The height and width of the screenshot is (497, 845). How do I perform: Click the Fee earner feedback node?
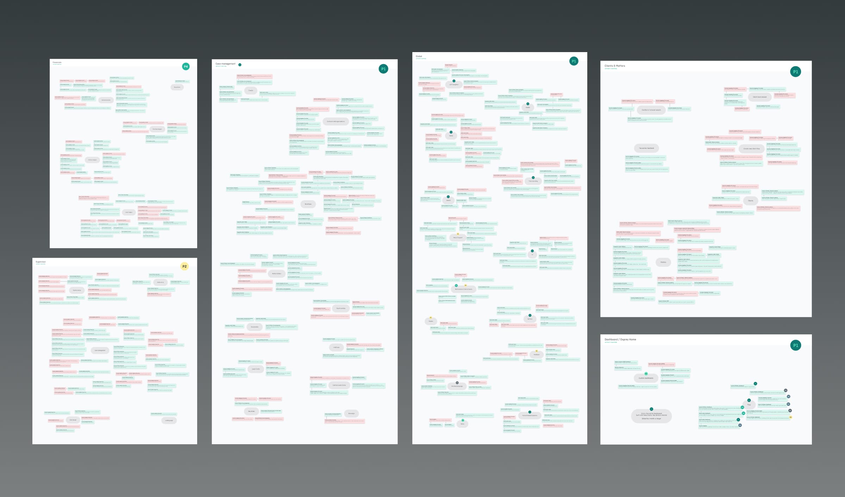646,148
